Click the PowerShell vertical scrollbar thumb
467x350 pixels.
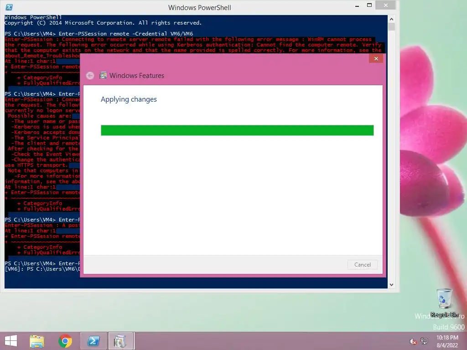(391, 27)
